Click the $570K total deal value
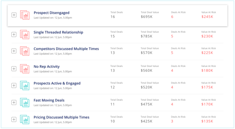The image size is (235, 129). click(147, 53)
